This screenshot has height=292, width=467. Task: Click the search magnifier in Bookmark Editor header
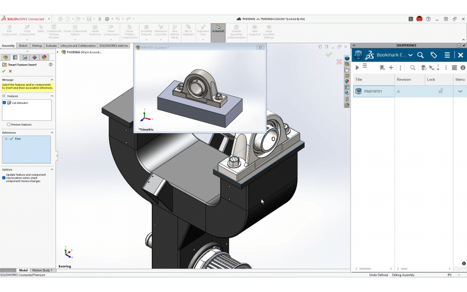point(420,55)
